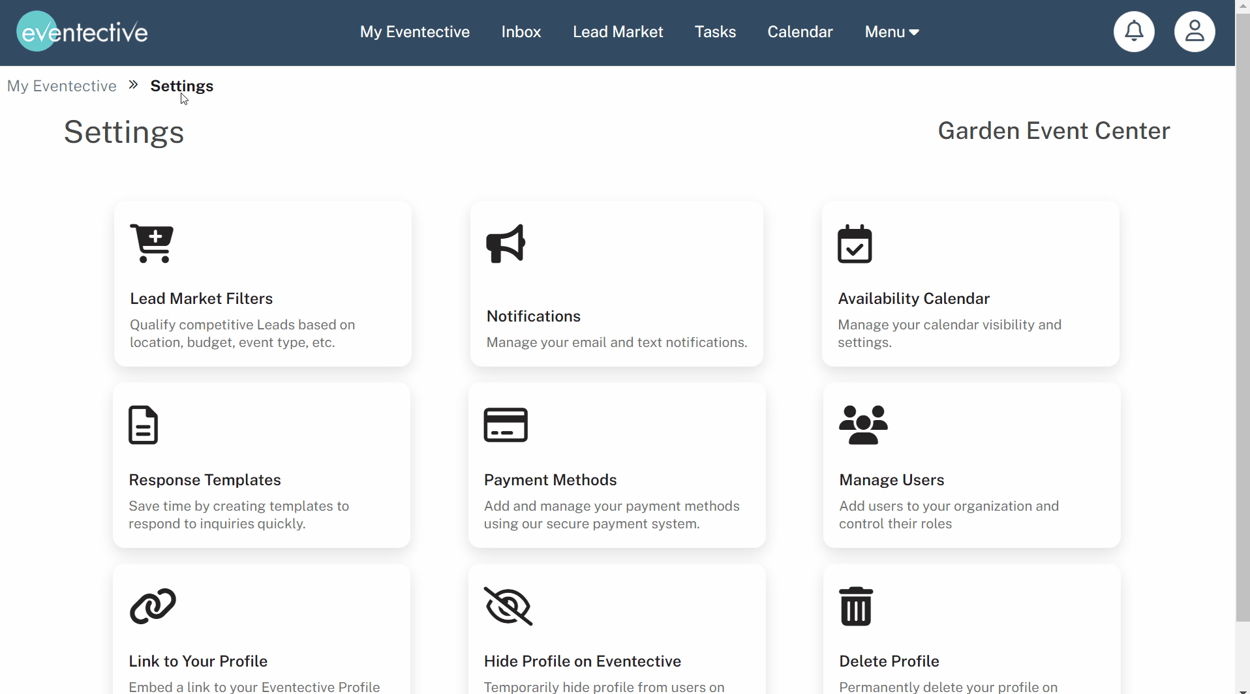Open Hide Profile on Eventective card title

583,661
